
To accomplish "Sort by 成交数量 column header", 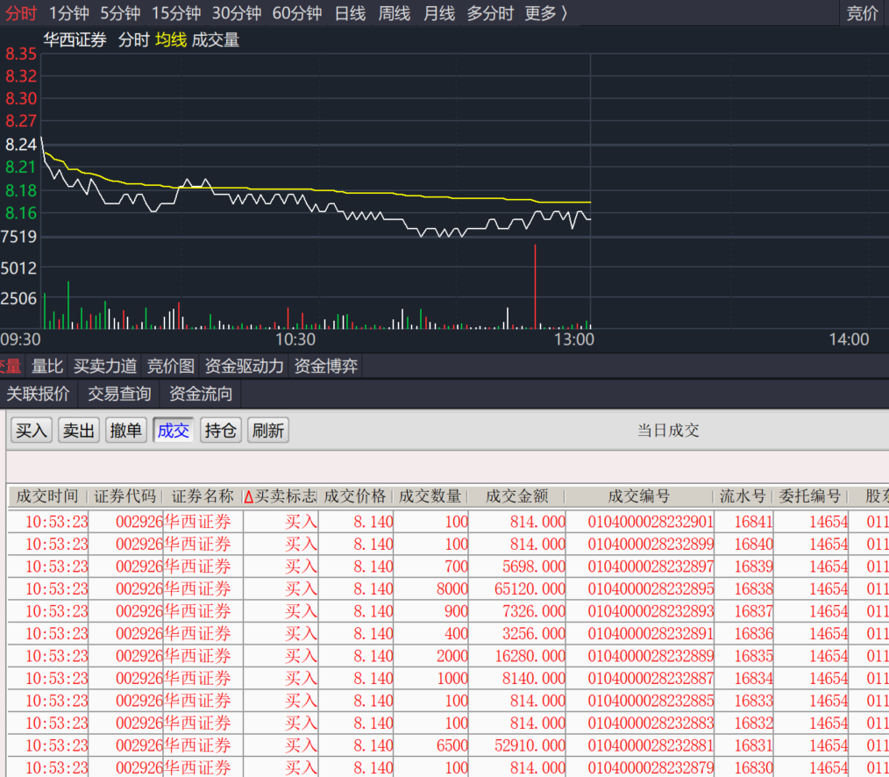I will [x=430, y=496].
